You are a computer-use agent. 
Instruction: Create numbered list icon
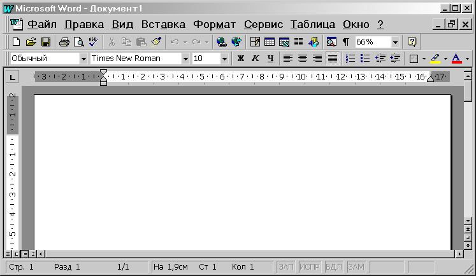[x=350, y=58]
